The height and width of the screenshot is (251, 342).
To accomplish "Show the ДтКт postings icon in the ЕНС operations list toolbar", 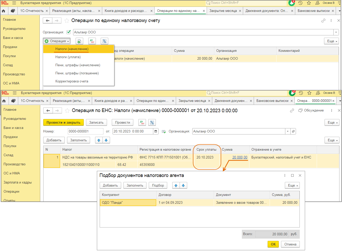I will pos(92,41).
